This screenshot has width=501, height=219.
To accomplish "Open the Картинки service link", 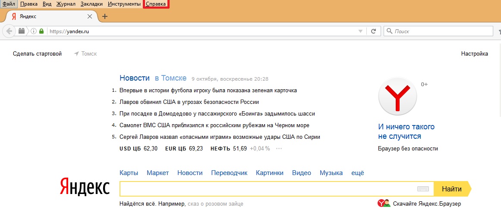I will tap(270, 173).
